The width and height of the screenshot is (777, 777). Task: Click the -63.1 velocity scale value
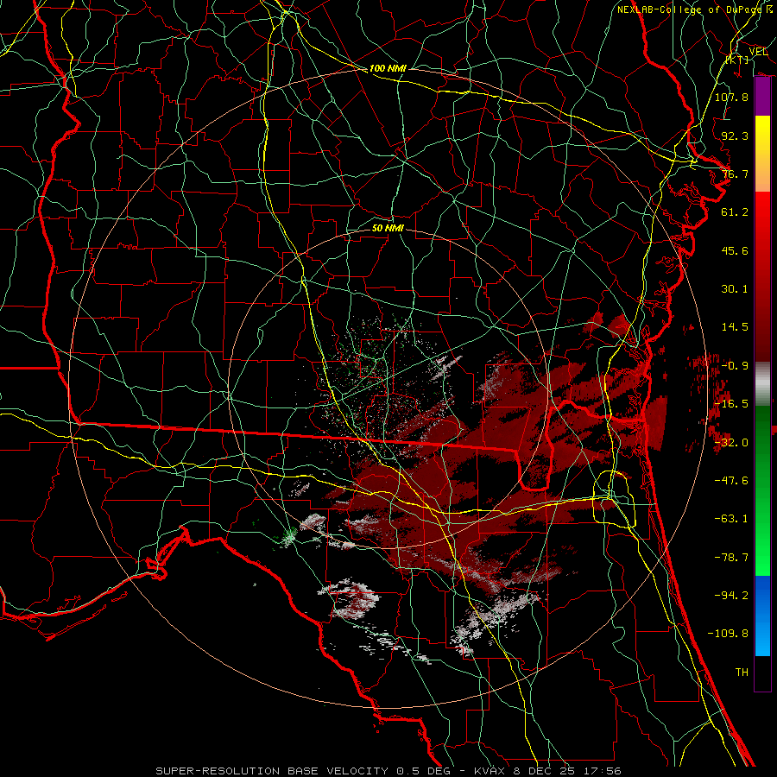731,519
